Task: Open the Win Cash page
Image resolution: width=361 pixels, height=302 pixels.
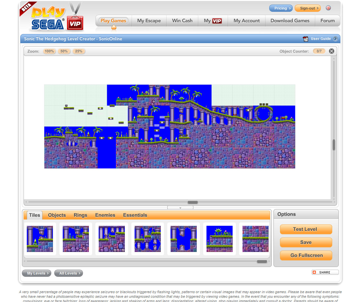Action: coord(182,21)
